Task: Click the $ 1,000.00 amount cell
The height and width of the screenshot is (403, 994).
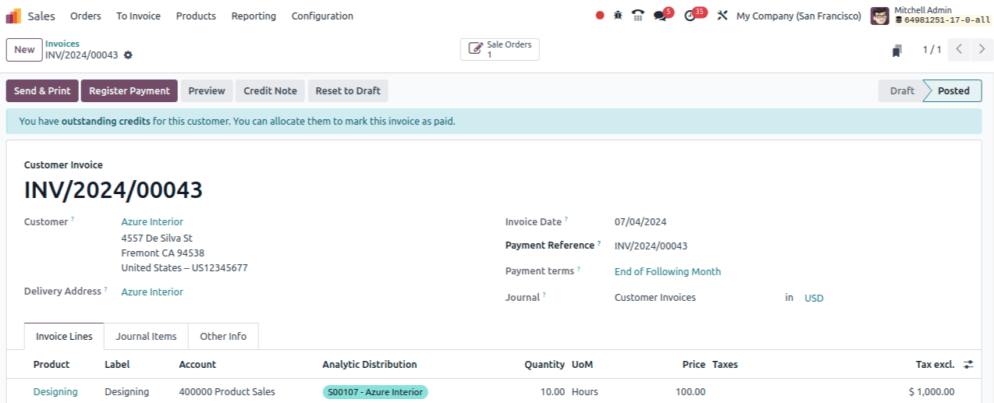Action: pyautogui.click(x=932, y=392)
